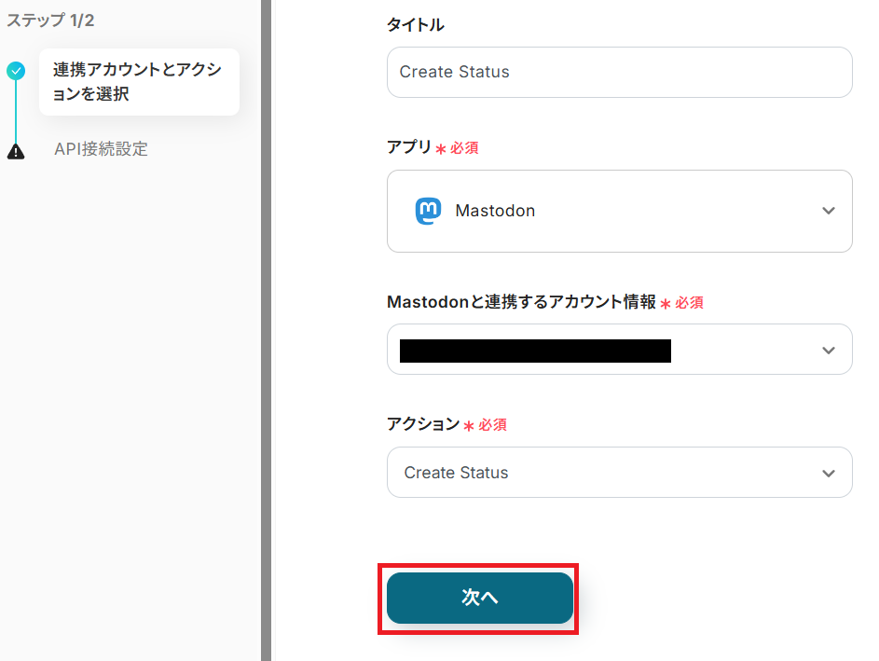Viewport: 879px width, 661px height.
Task: Open the account information dropdown chevron
Action: 828,350
